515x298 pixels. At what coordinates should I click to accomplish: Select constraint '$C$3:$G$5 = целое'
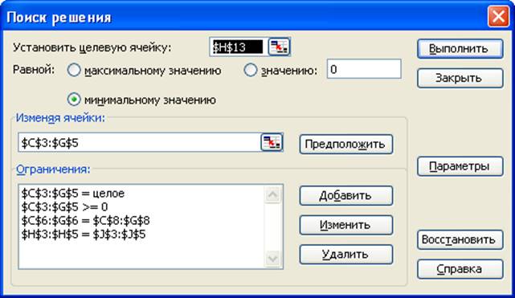(73, 194)
